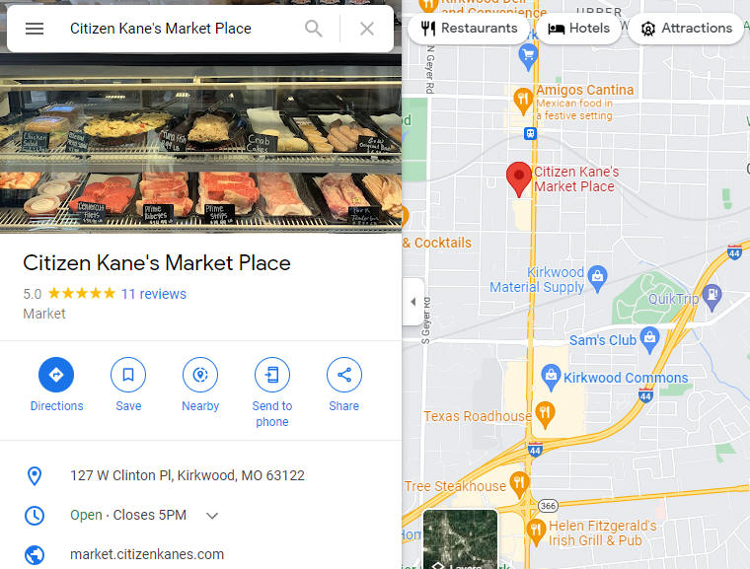Save this place with the bookmark icon
750x569 pixels.
(x=128, y=375)
